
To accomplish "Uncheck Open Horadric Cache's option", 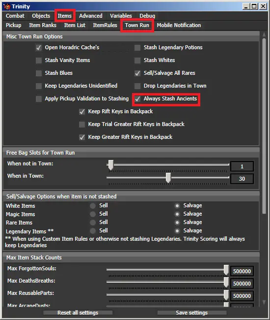I will click(39, 48).
